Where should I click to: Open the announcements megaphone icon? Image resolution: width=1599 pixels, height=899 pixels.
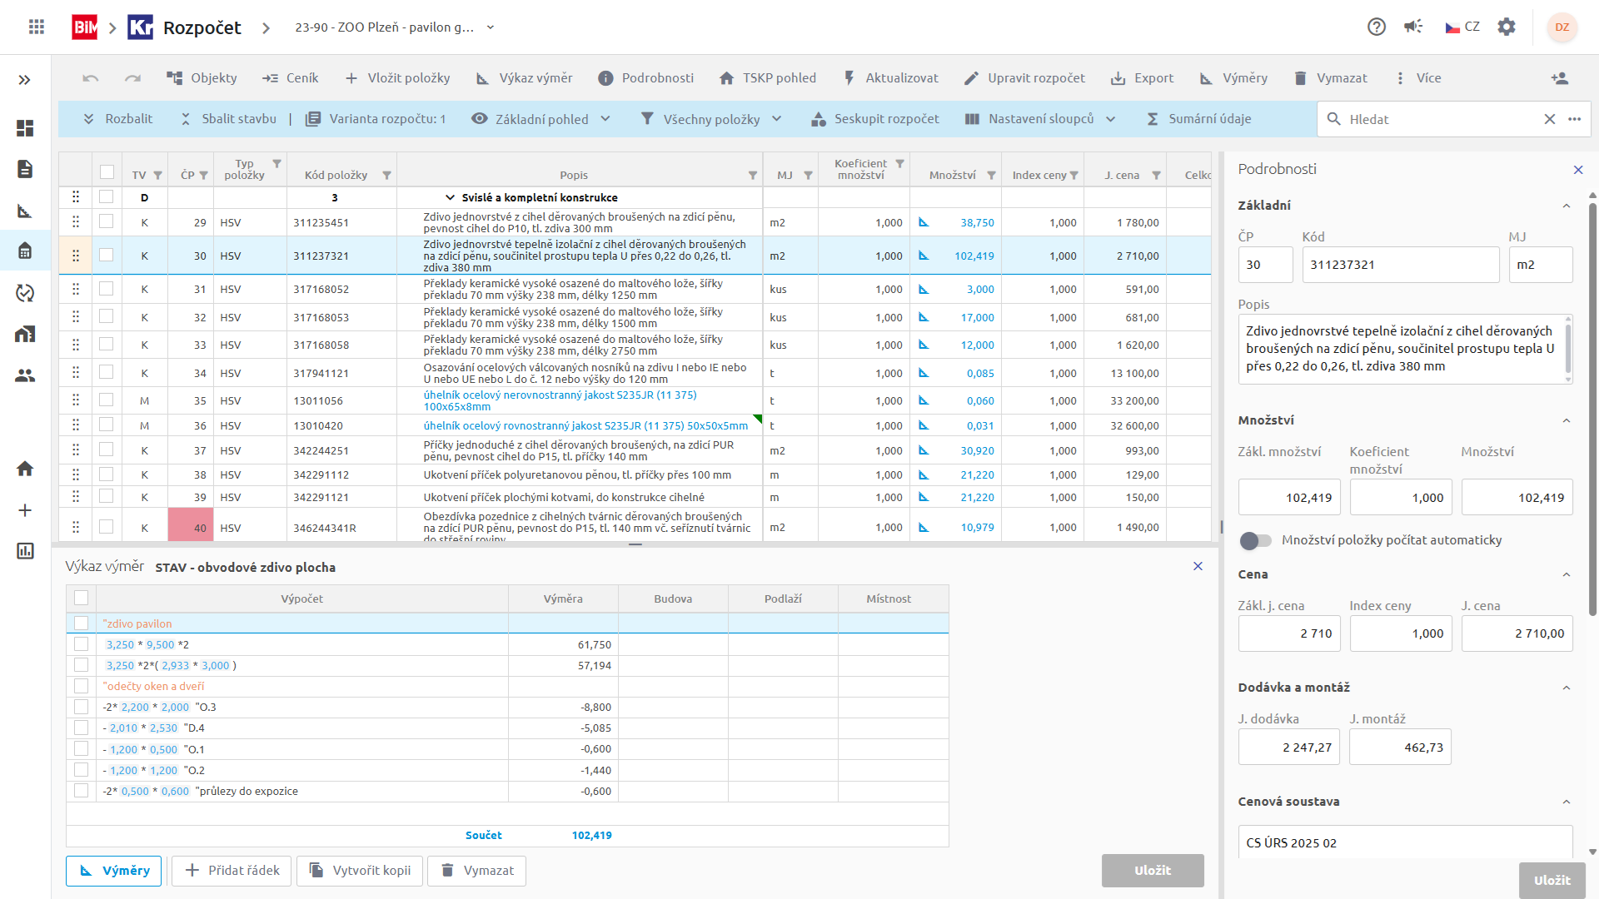pos(1413,27)
